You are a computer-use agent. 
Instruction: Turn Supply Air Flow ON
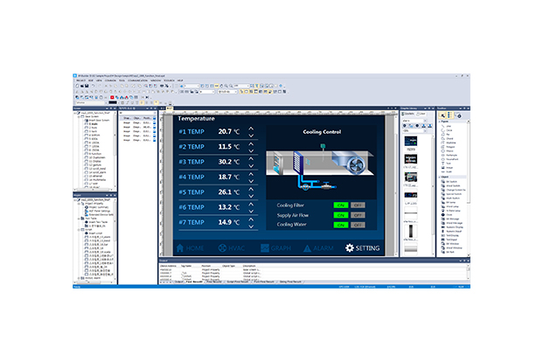tap(341, 215)
